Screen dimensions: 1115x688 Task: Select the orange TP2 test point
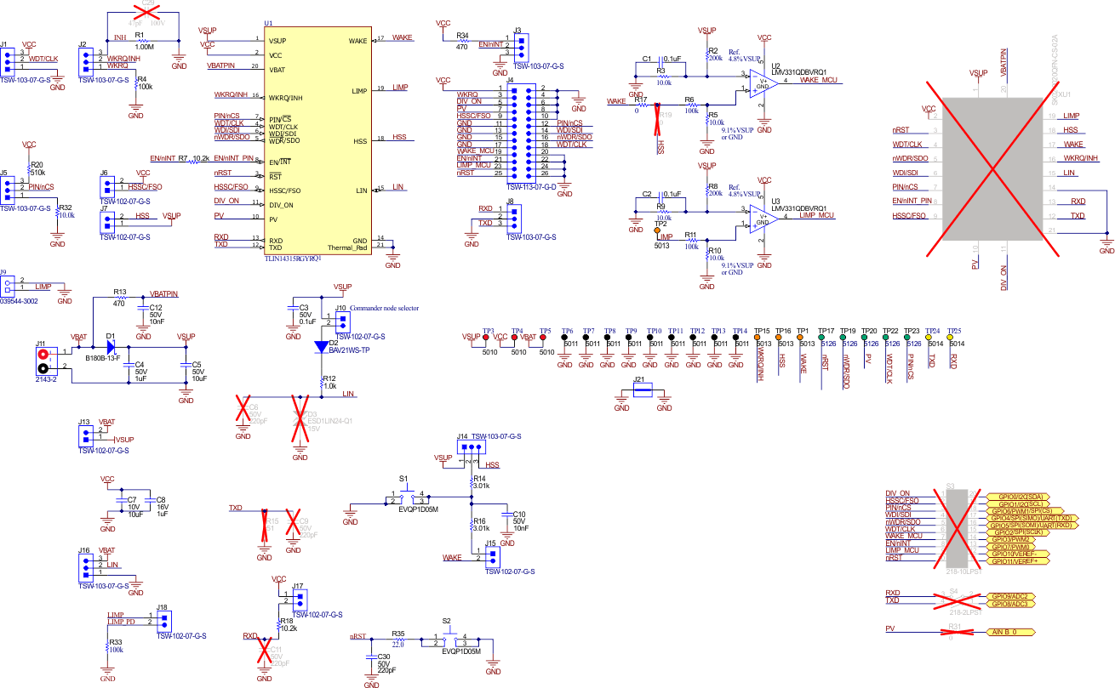click(x=657, y=230)
